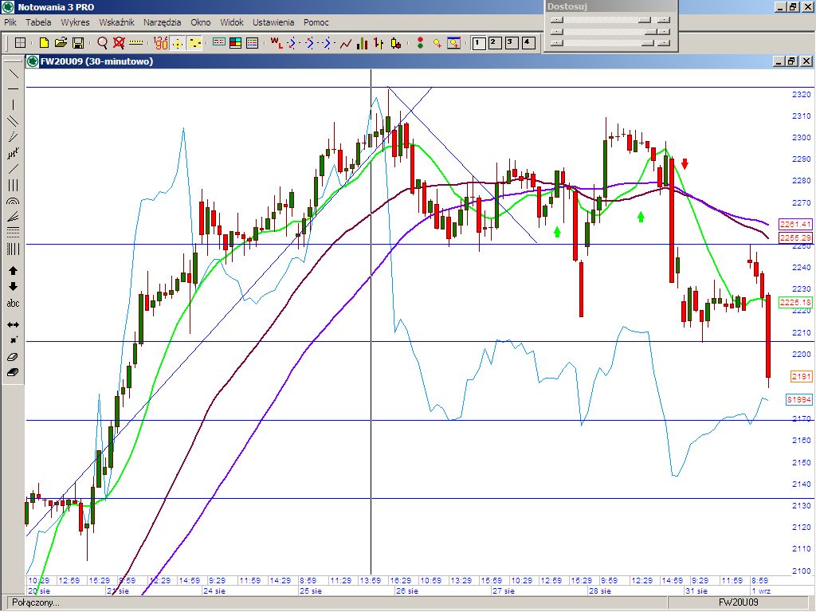Screen dimensions: 816x612
Task: Create a new chart with yellow page icon
Action: (x=45, y=43)
